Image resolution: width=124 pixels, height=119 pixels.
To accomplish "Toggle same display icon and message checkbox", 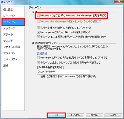I will tap(39, 37).
